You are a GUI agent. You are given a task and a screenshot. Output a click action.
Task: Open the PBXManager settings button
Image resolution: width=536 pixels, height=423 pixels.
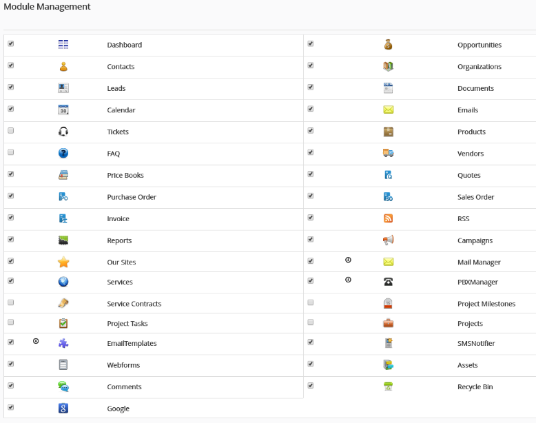tap(348, 280)
